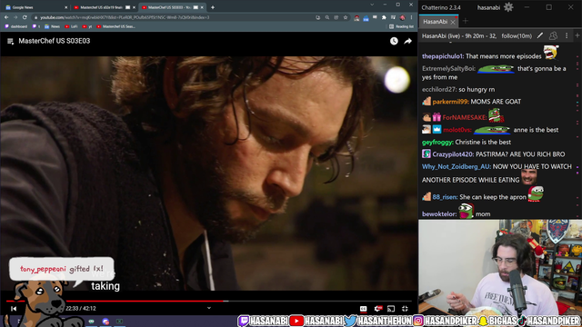Open Chatterino settings gear
582x327 pixels.
pyautogui.click(x=508, y=7)
